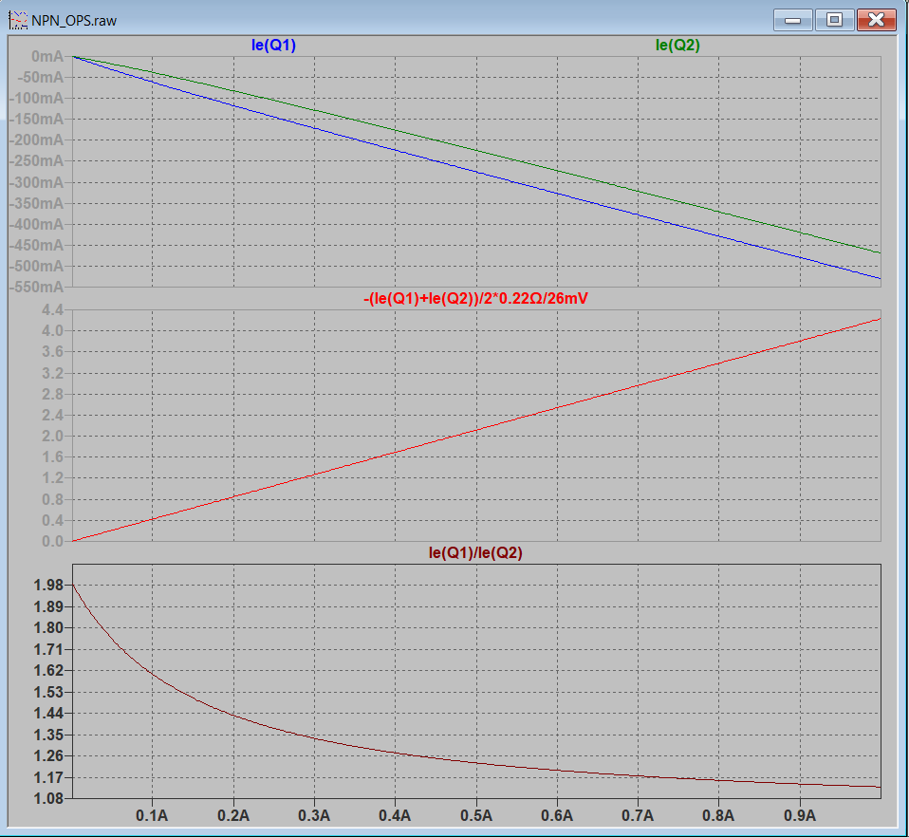Click the -100mA axis tick label
Image resolution: width=909 pixels, height=838 pixels.
pyautogui.click(x=38, y=98)
